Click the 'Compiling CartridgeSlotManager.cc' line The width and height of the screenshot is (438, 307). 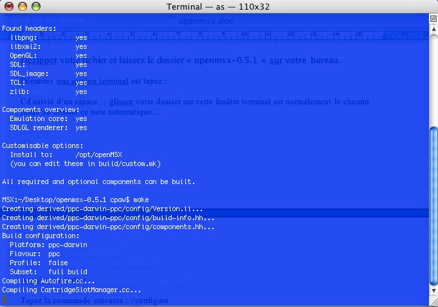click(x=71, y=290)
